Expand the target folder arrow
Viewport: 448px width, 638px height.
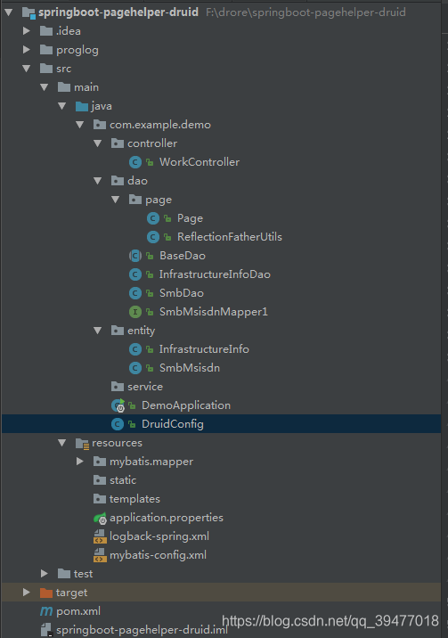click(27, 593)
